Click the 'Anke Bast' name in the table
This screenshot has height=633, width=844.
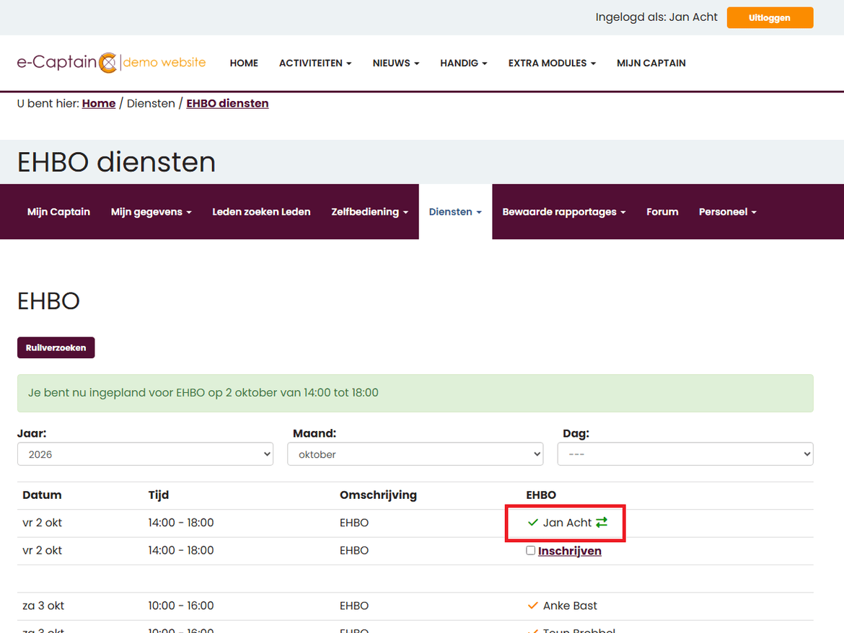tap(570, 606)
